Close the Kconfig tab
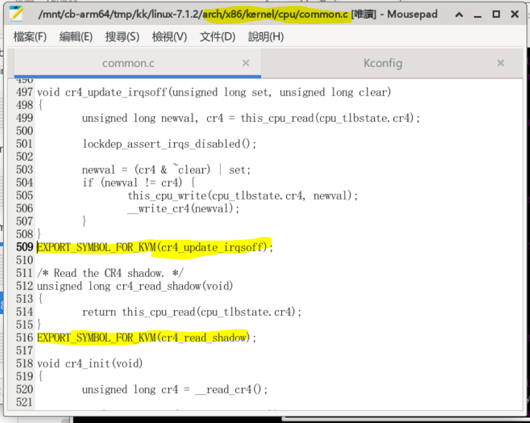Viewport: 530px width, 423px height. point(501,63)
